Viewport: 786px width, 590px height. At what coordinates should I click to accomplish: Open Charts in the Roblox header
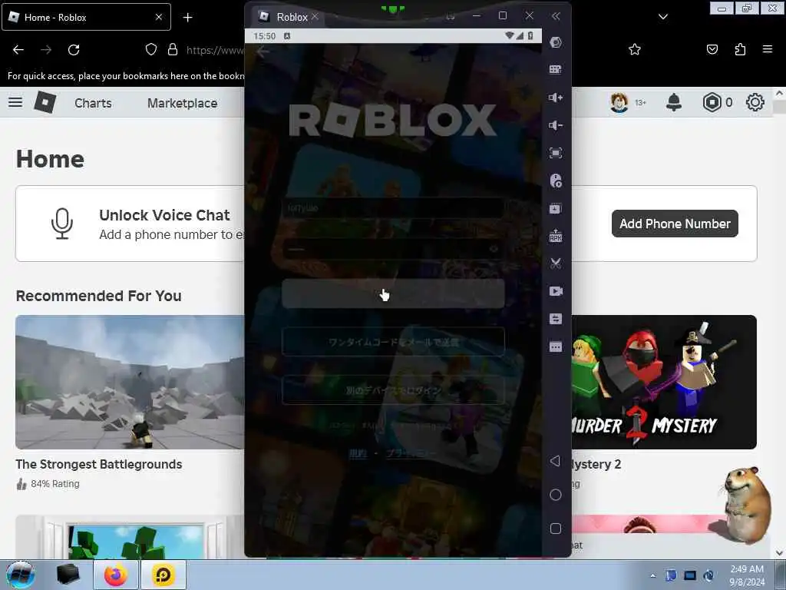tap(93, 103)
